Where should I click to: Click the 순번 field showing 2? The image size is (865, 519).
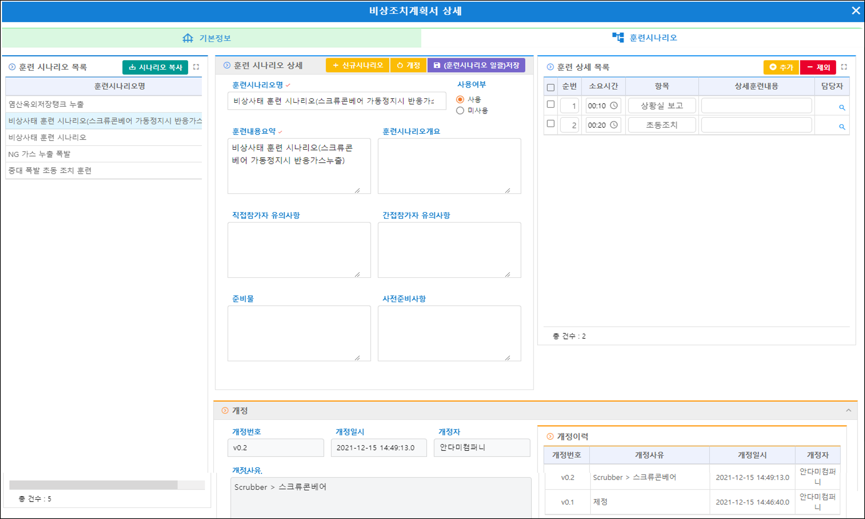pos(569,125)
